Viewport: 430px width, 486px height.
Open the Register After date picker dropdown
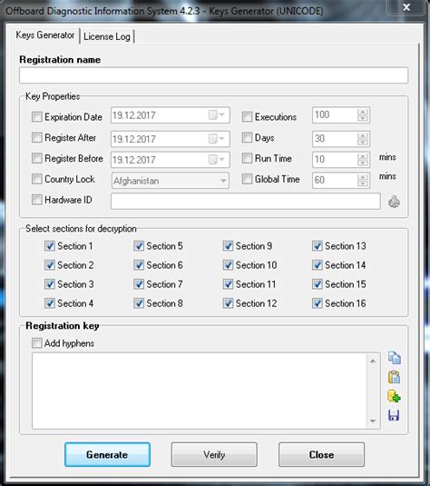click(217, 139)
